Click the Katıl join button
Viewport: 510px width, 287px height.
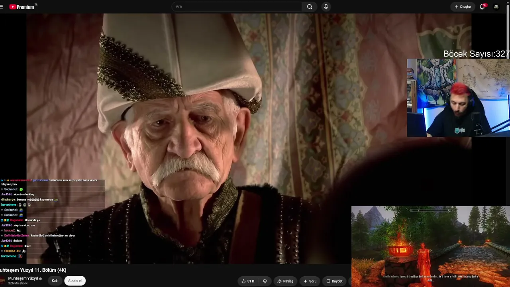coord(55,281)
